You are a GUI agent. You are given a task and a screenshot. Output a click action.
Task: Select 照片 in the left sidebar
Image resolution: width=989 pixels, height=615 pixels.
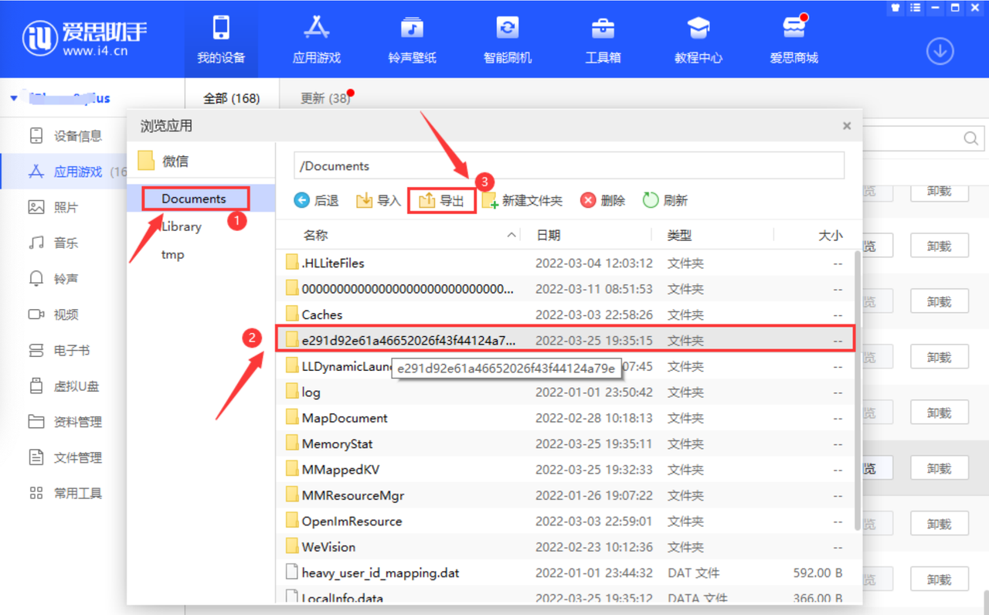[x=66, y=207]
